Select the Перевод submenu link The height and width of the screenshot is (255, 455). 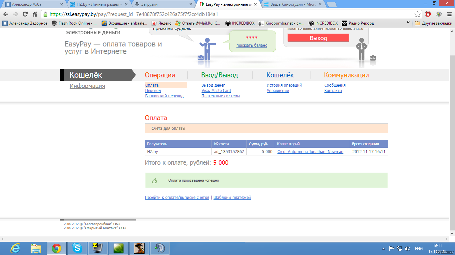coord(153,91)
